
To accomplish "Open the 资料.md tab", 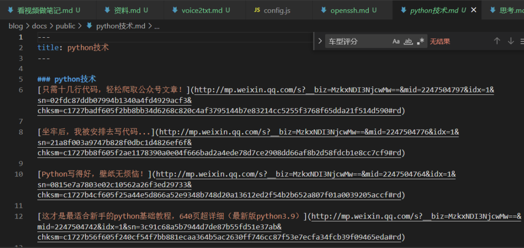I will pos(131,10).
